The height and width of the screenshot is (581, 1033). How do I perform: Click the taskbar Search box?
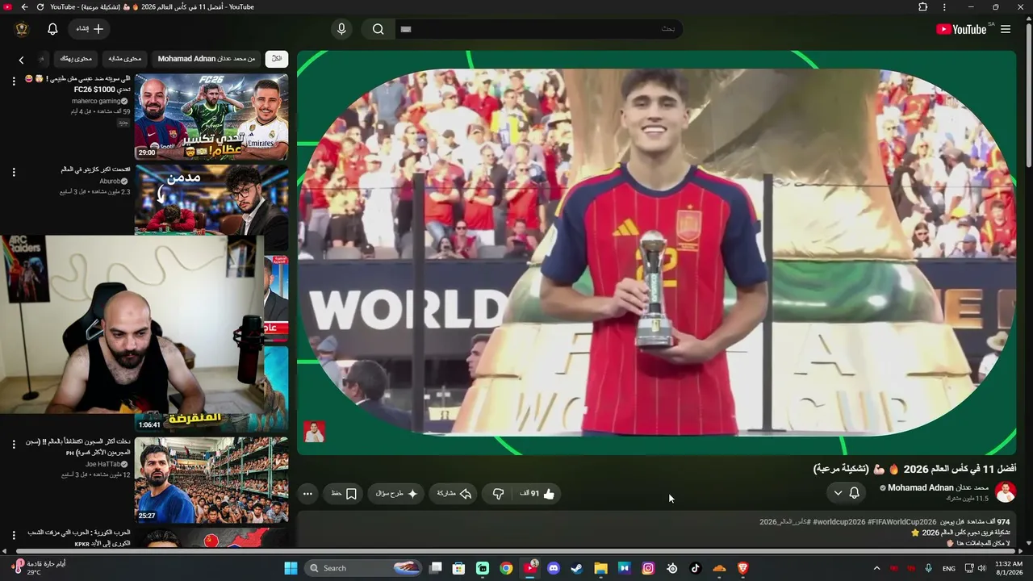(x=363, y=568)
